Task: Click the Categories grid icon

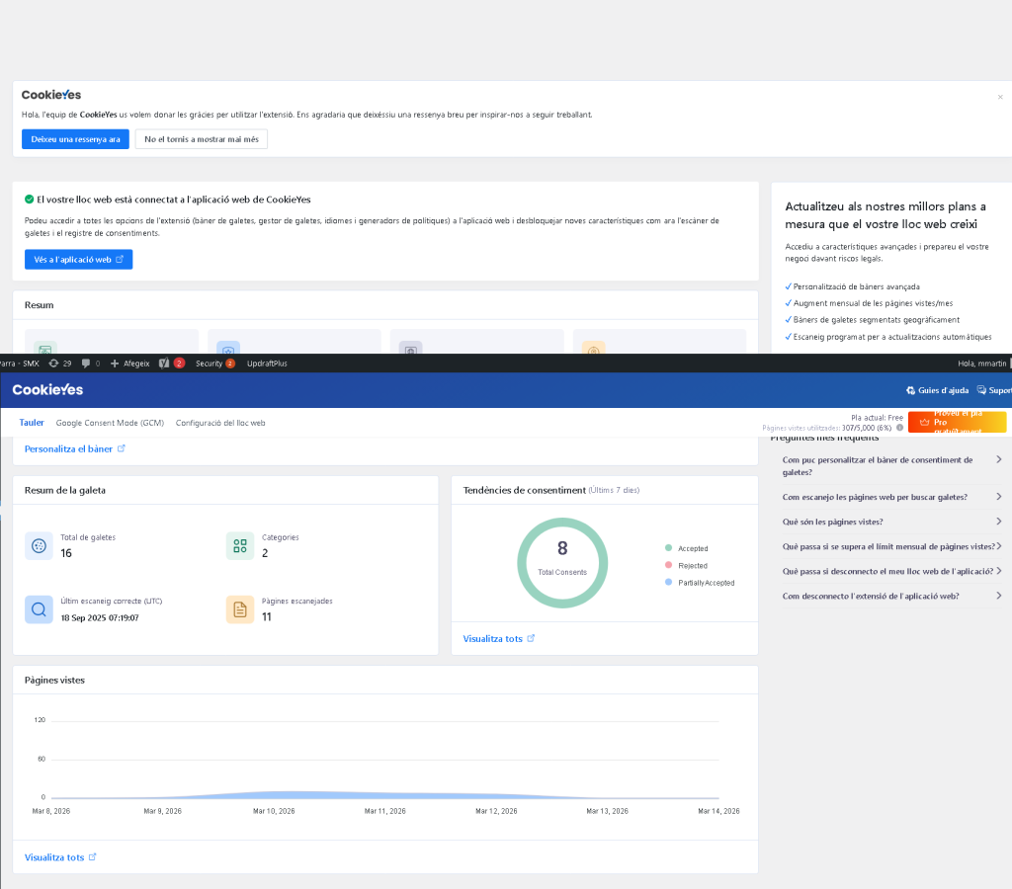Action: pos(240,545)
